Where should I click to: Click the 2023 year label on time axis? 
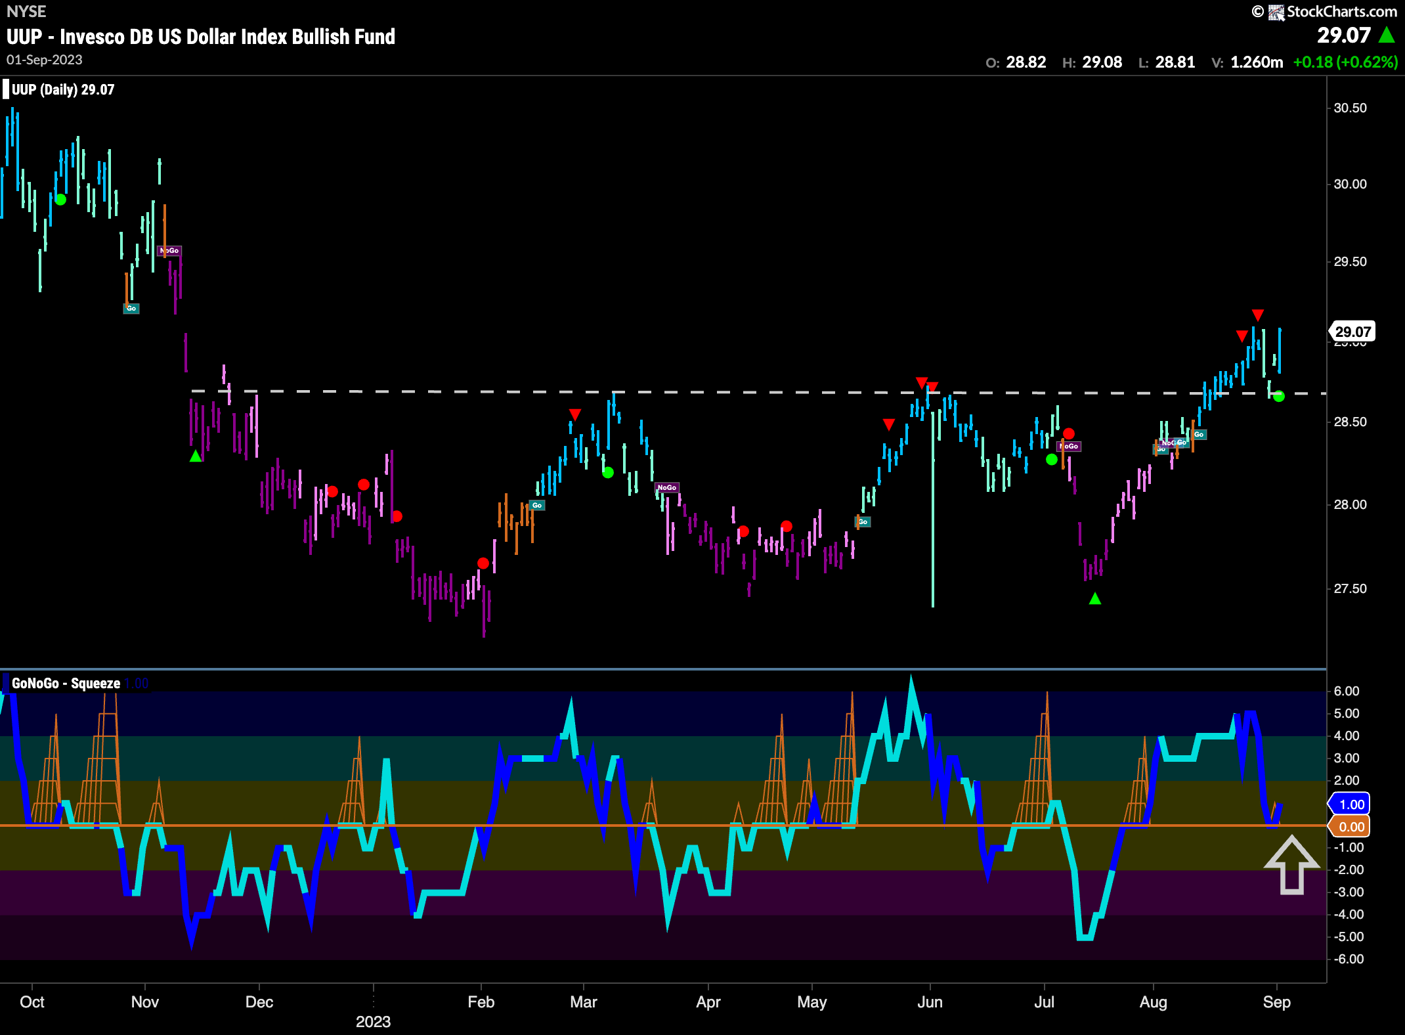click(x=373, y=1021)
